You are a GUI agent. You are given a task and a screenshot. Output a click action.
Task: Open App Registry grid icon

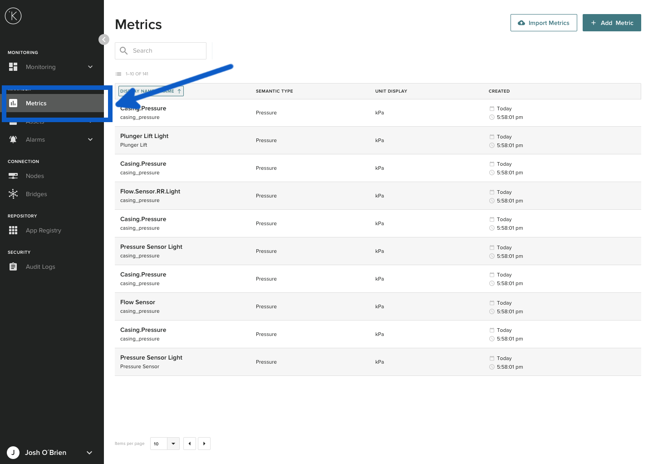coord(13,230)
